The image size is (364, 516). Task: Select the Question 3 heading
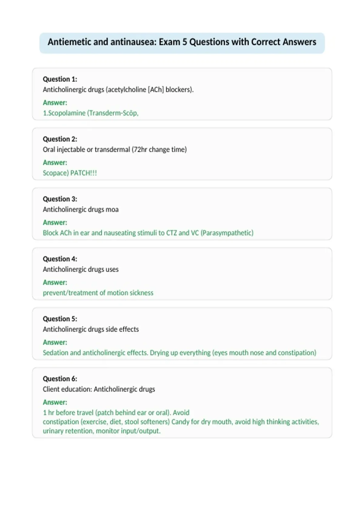point(60,199)
